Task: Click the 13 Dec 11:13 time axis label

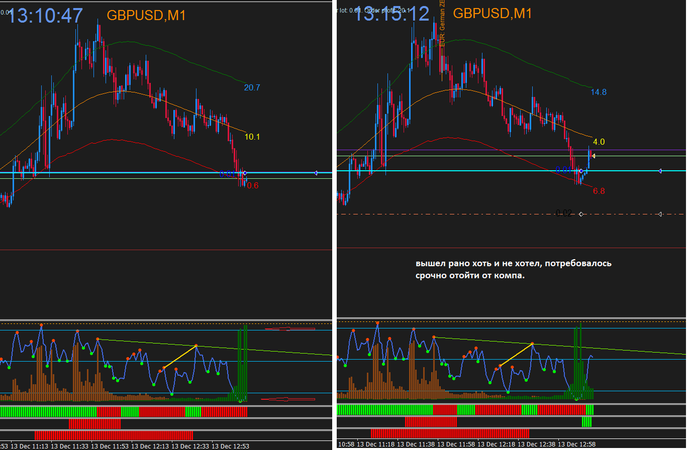Action: [x=29, y=446]
